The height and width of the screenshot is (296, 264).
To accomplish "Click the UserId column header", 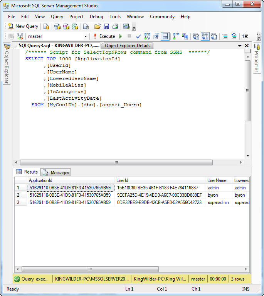I will point(160,180).
